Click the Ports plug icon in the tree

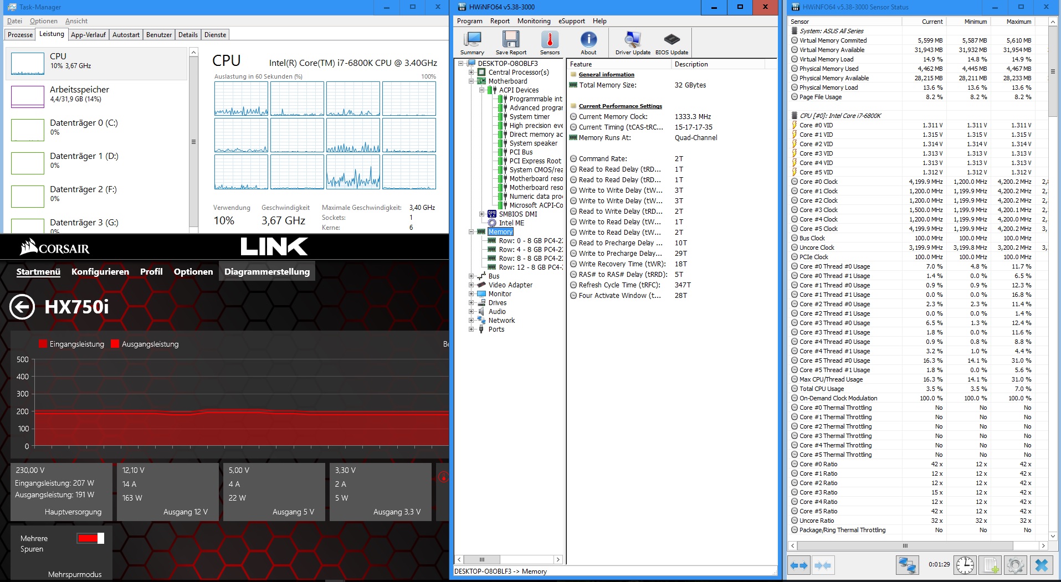[481, 329]
